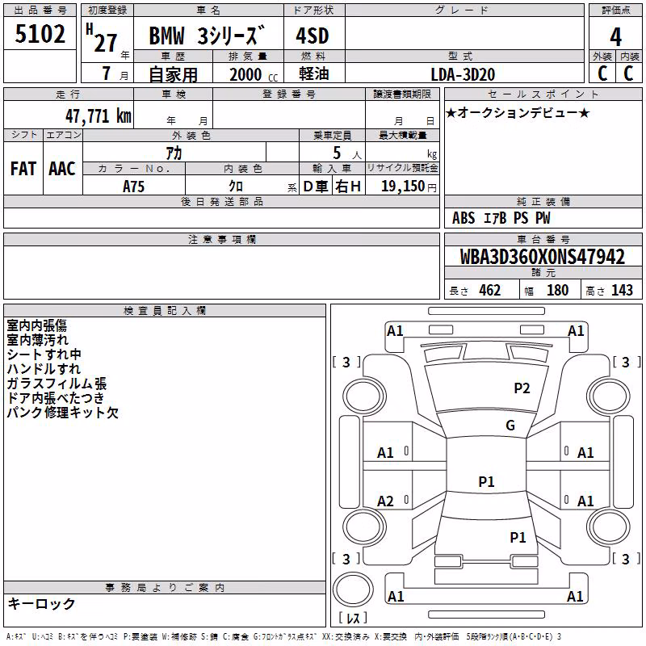Click inspector note パンク修理キット欠
This screenshot has height=646, width=646.
63,412
